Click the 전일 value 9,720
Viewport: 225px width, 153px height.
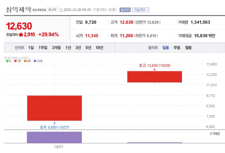pos(91,22)
